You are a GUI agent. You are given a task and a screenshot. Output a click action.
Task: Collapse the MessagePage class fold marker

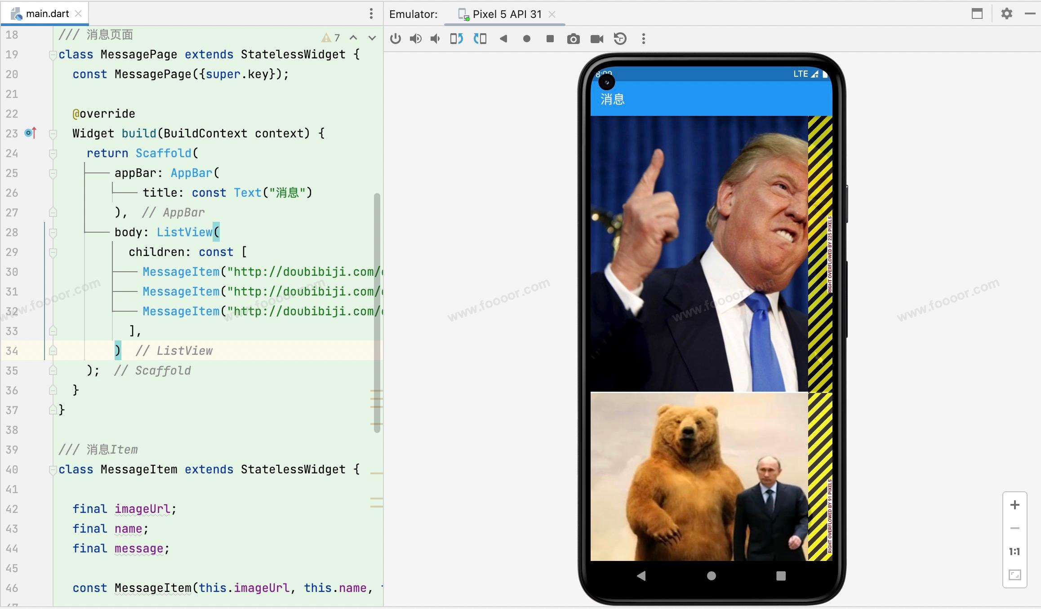(52, 55)
